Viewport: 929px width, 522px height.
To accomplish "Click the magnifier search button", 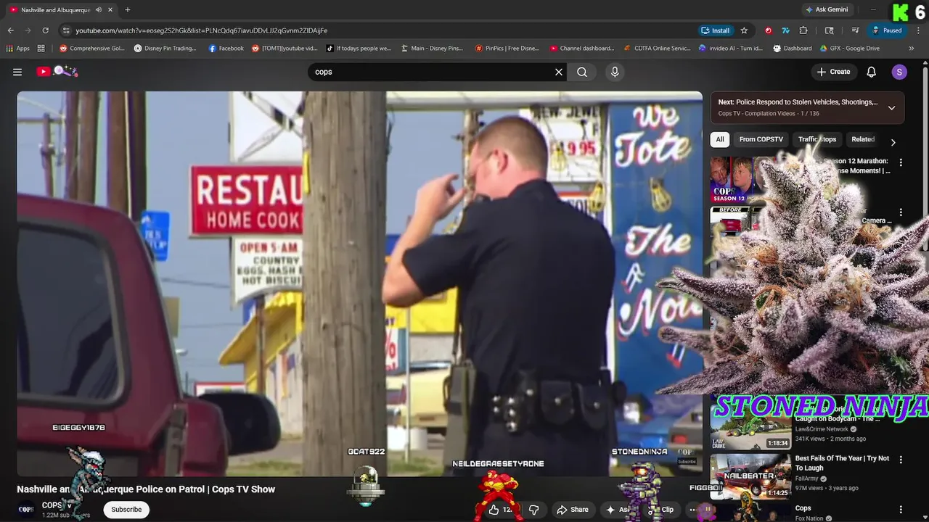I will click(582, 72).
